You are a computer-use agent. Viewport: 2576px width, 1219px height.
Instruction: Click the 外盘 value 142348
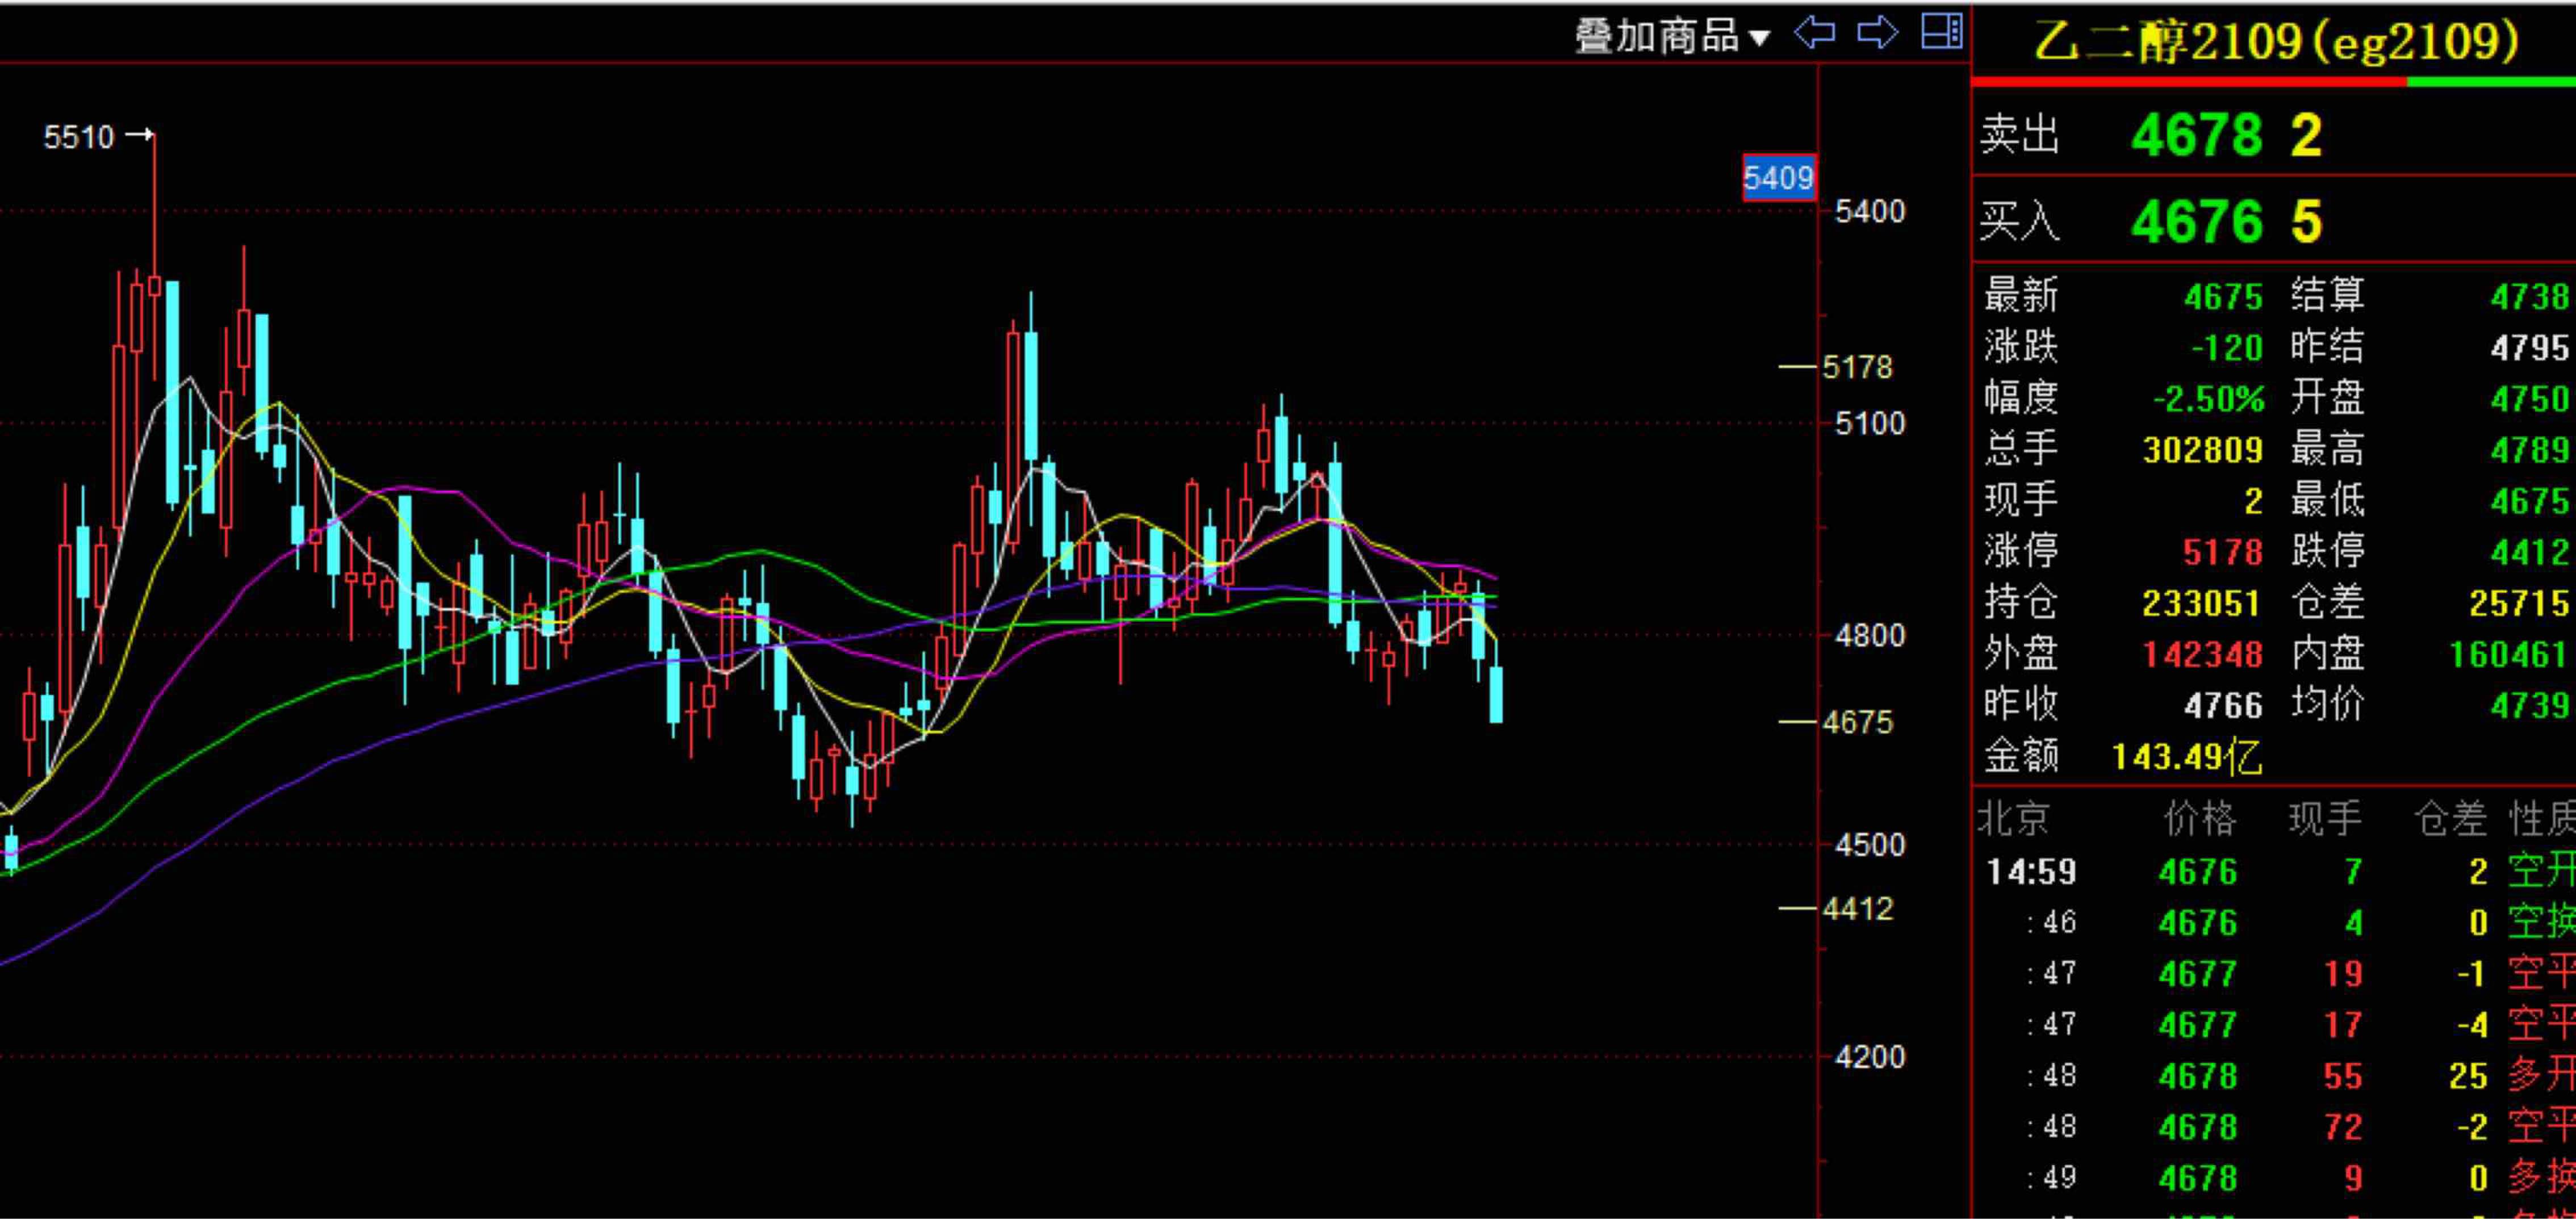tap(2203, 654)
